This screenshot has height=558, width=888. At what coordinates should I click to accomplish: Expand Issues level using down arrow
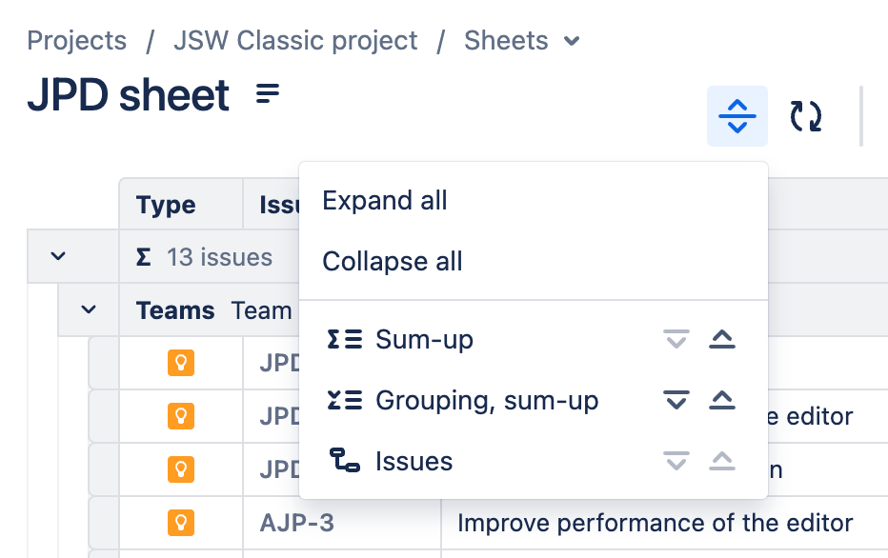click(676, 462)
